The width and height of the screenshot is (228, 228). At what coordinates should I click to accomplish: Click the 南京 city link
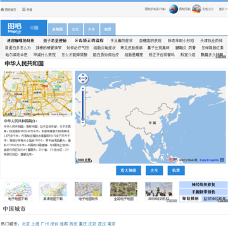pos(111,224)
